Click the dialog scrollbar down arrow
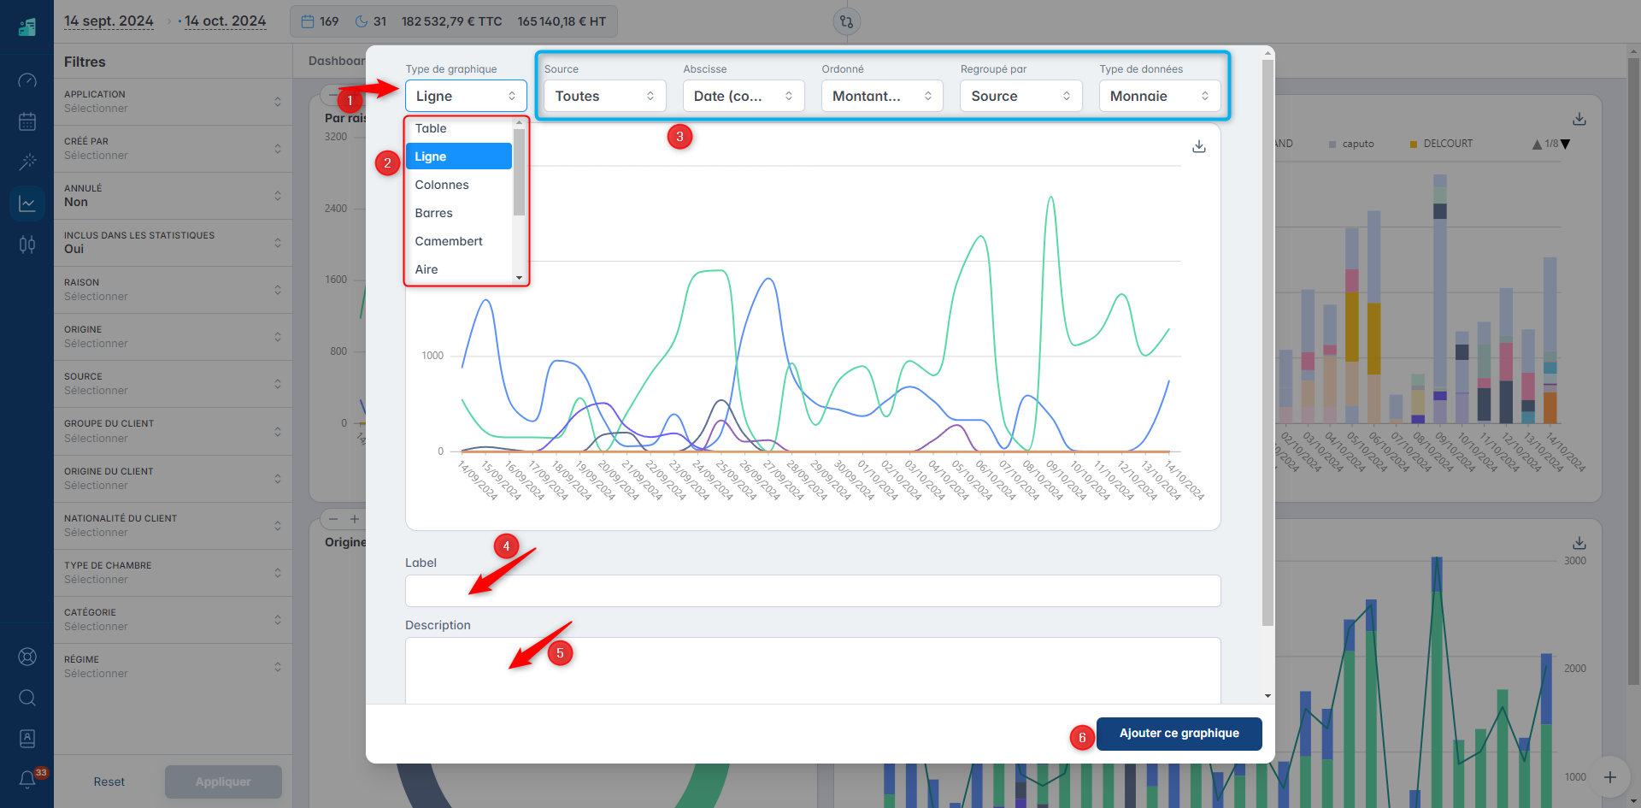Viewport: 1641px width, 808px height. tap(1268, 697)
